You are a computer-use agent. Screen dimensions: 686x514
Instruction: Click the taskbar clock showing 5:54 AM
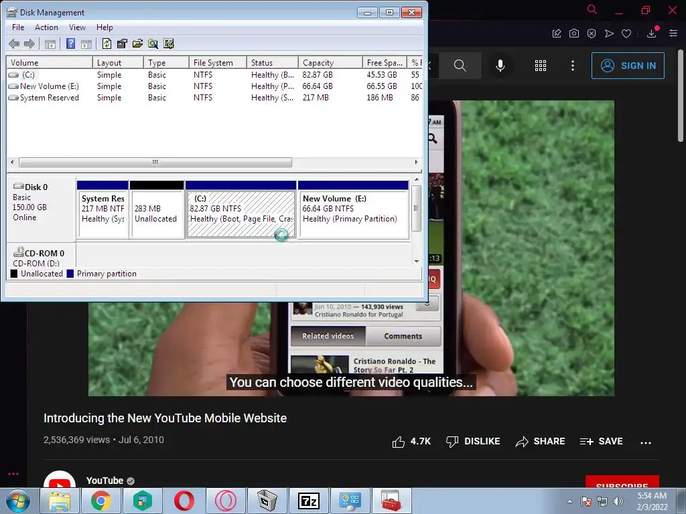point(652,501)
